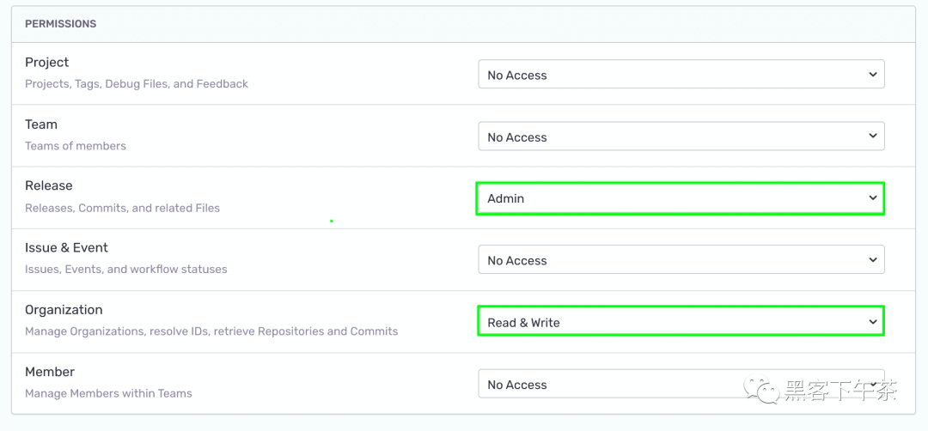
Task: Click the PERMISSIONS panel header
Action: tap(463, 24)
